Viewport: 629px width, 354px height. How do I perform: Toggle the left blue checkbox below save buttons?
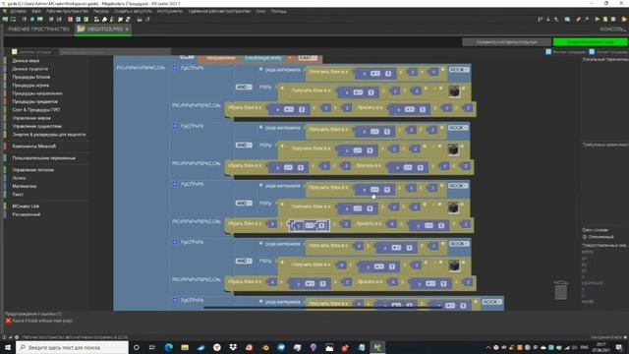tap(548, 52)
